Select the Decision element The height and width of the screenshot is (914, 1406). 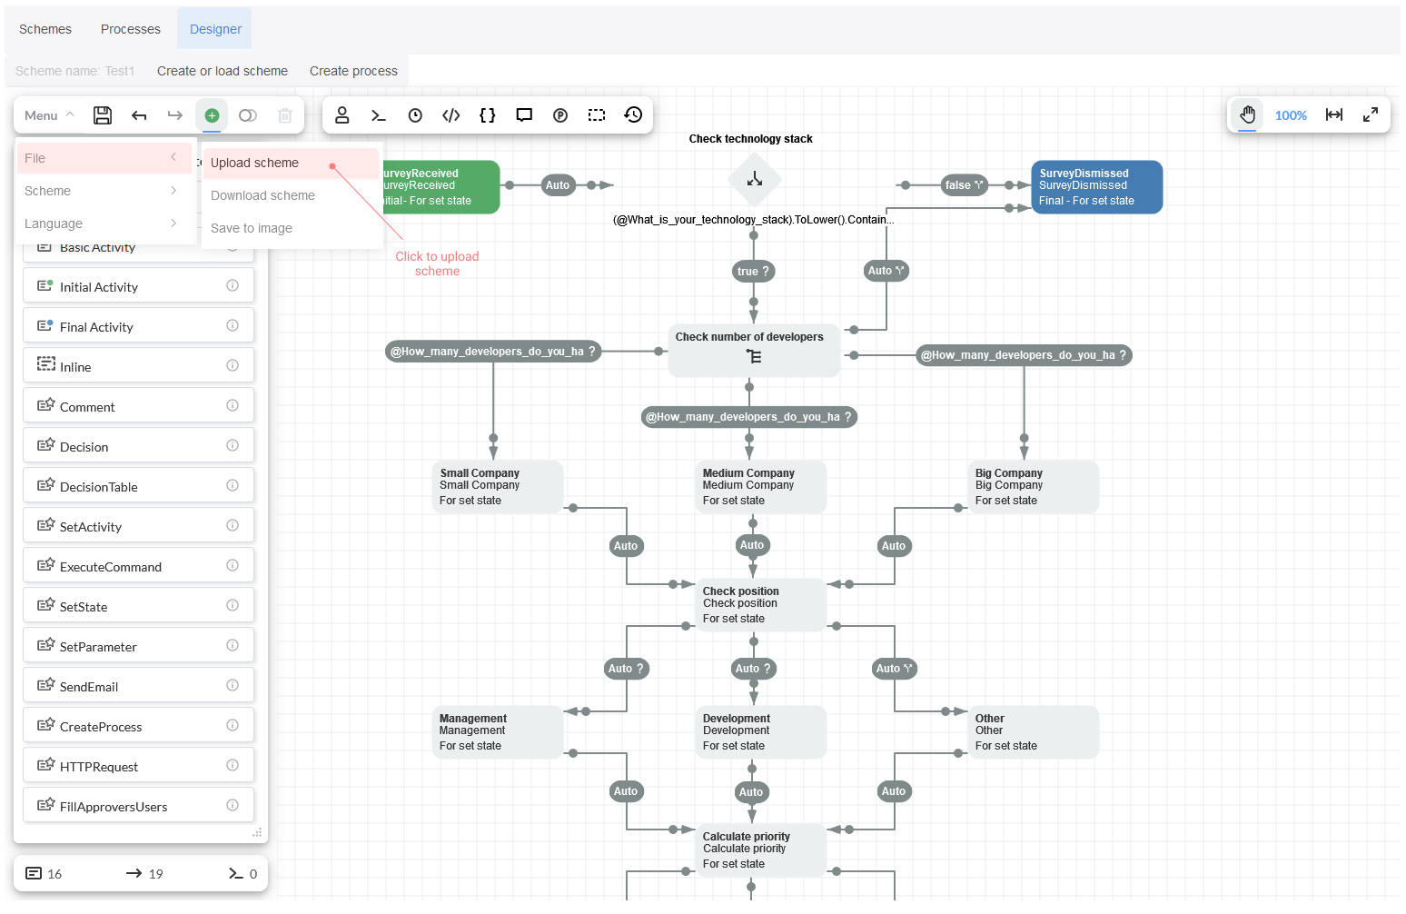click(138, 446)
